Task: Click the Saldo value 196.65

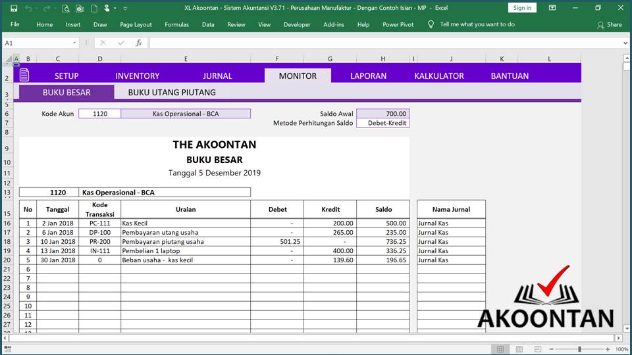Action: coord(396,260)
